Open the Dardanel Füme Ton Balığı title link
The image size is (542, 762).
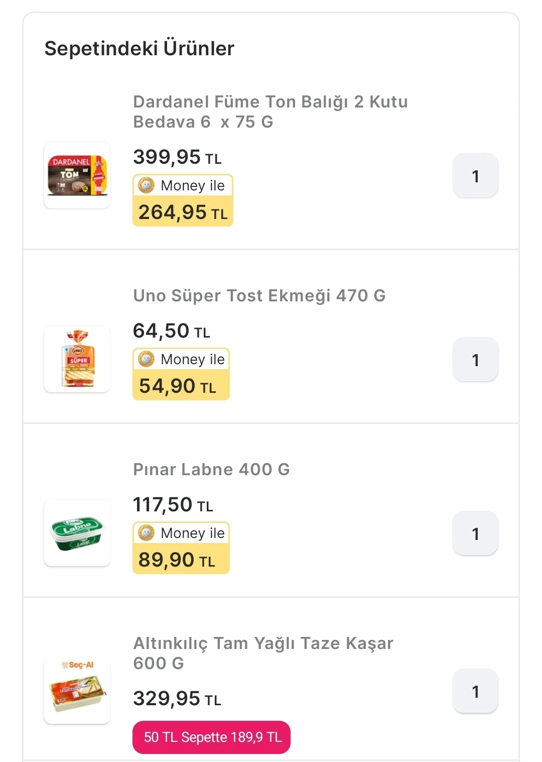(x=270, y=112)
